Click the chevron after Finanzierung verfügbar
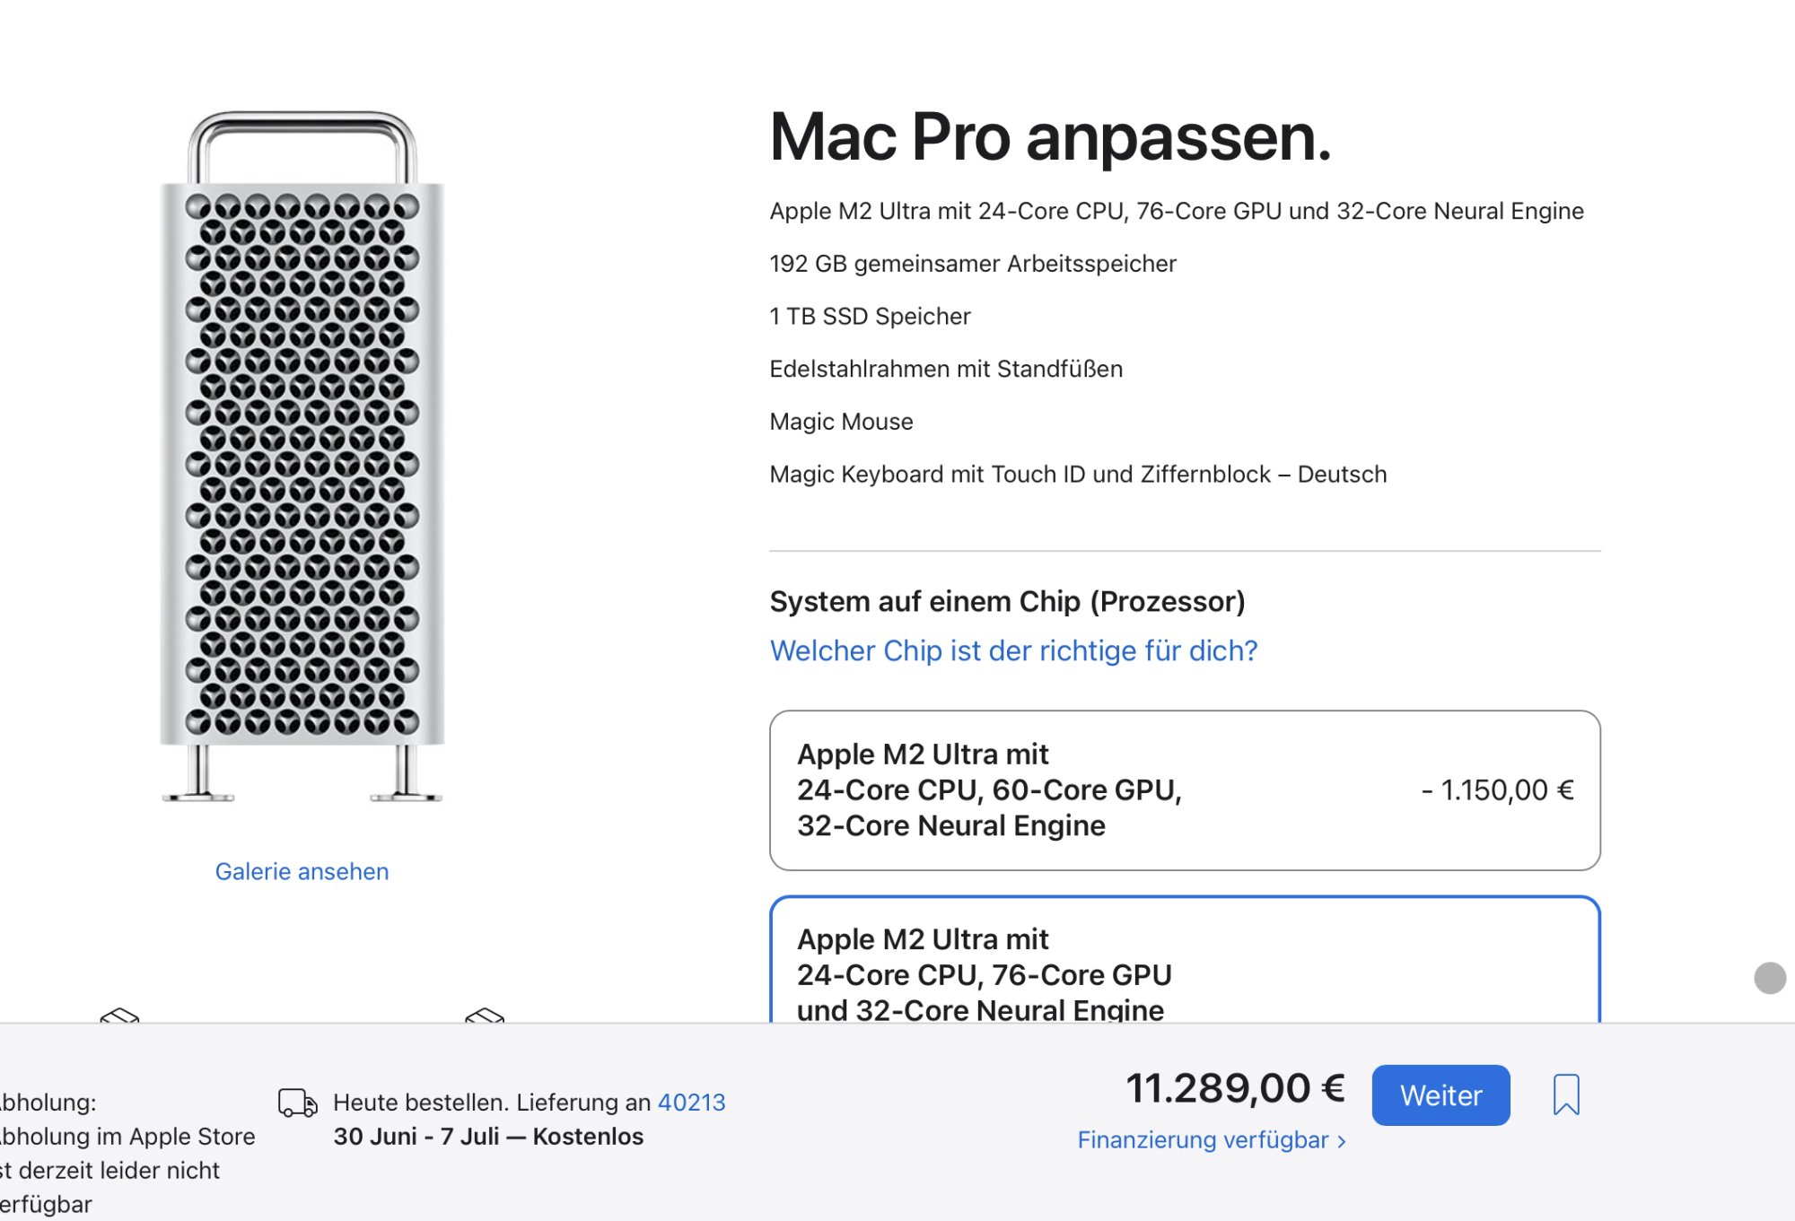The height and width of the screenshot is (1221, 1795). coord(1342,1141)
